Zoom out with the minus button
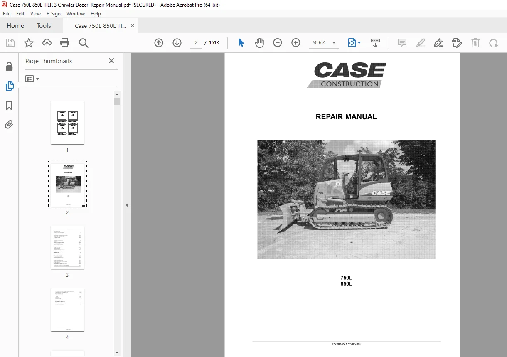 [x=278, y=43]
